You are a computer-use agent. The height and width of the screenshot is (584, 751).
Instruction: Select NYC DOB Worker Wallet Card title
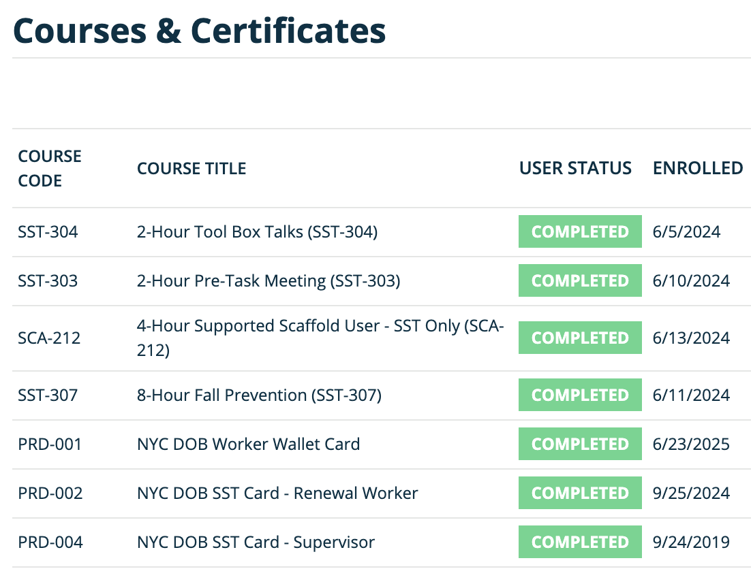pos(248,444)
